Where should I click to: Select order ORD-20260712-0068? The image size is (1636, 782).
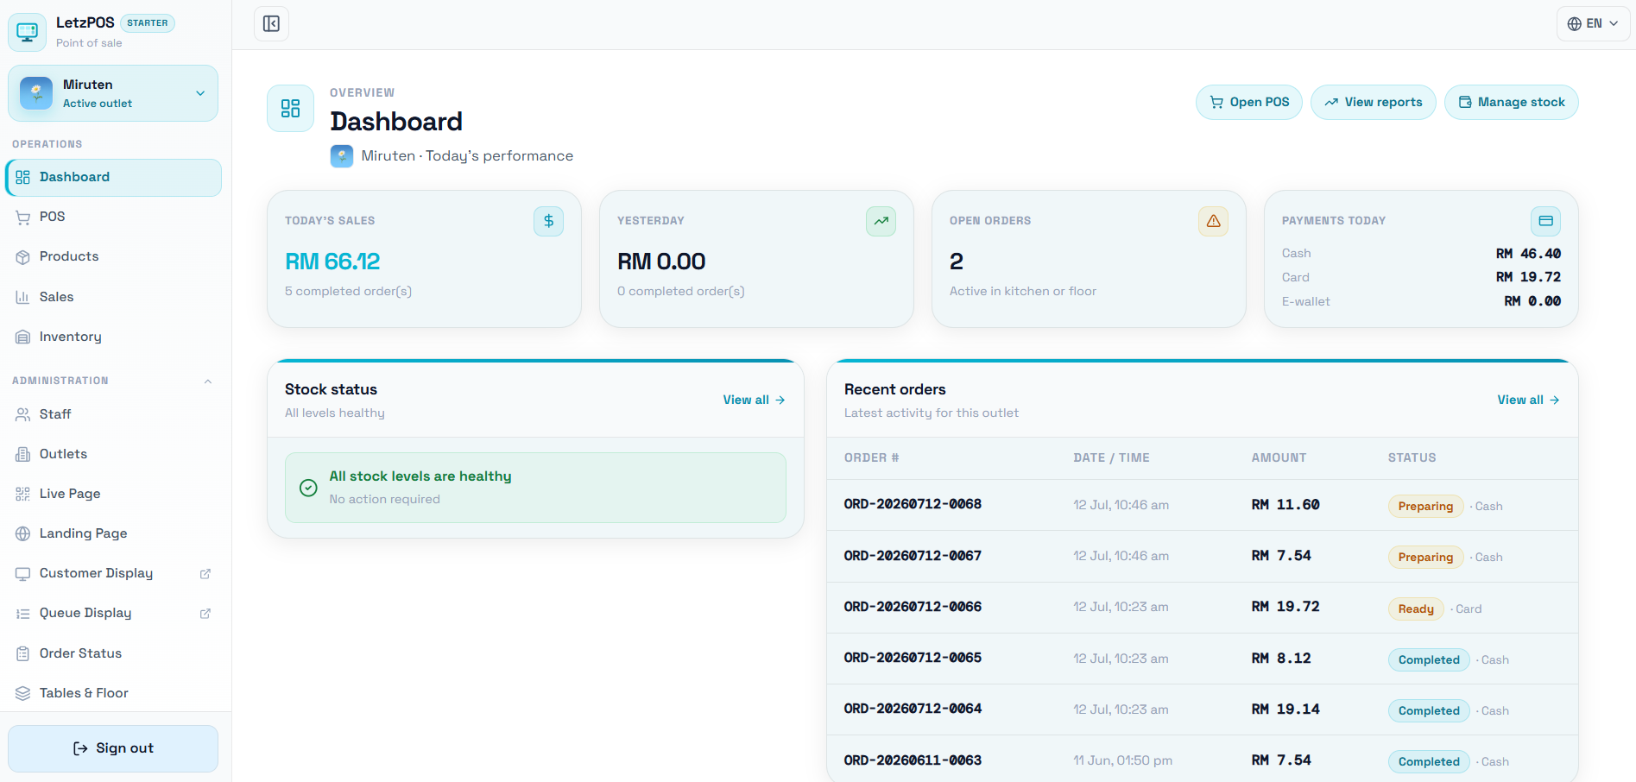pos(1203,505)
